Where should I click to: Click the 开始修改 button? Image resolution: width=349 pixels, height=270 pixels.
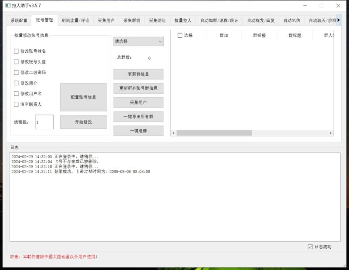point(83,121)
